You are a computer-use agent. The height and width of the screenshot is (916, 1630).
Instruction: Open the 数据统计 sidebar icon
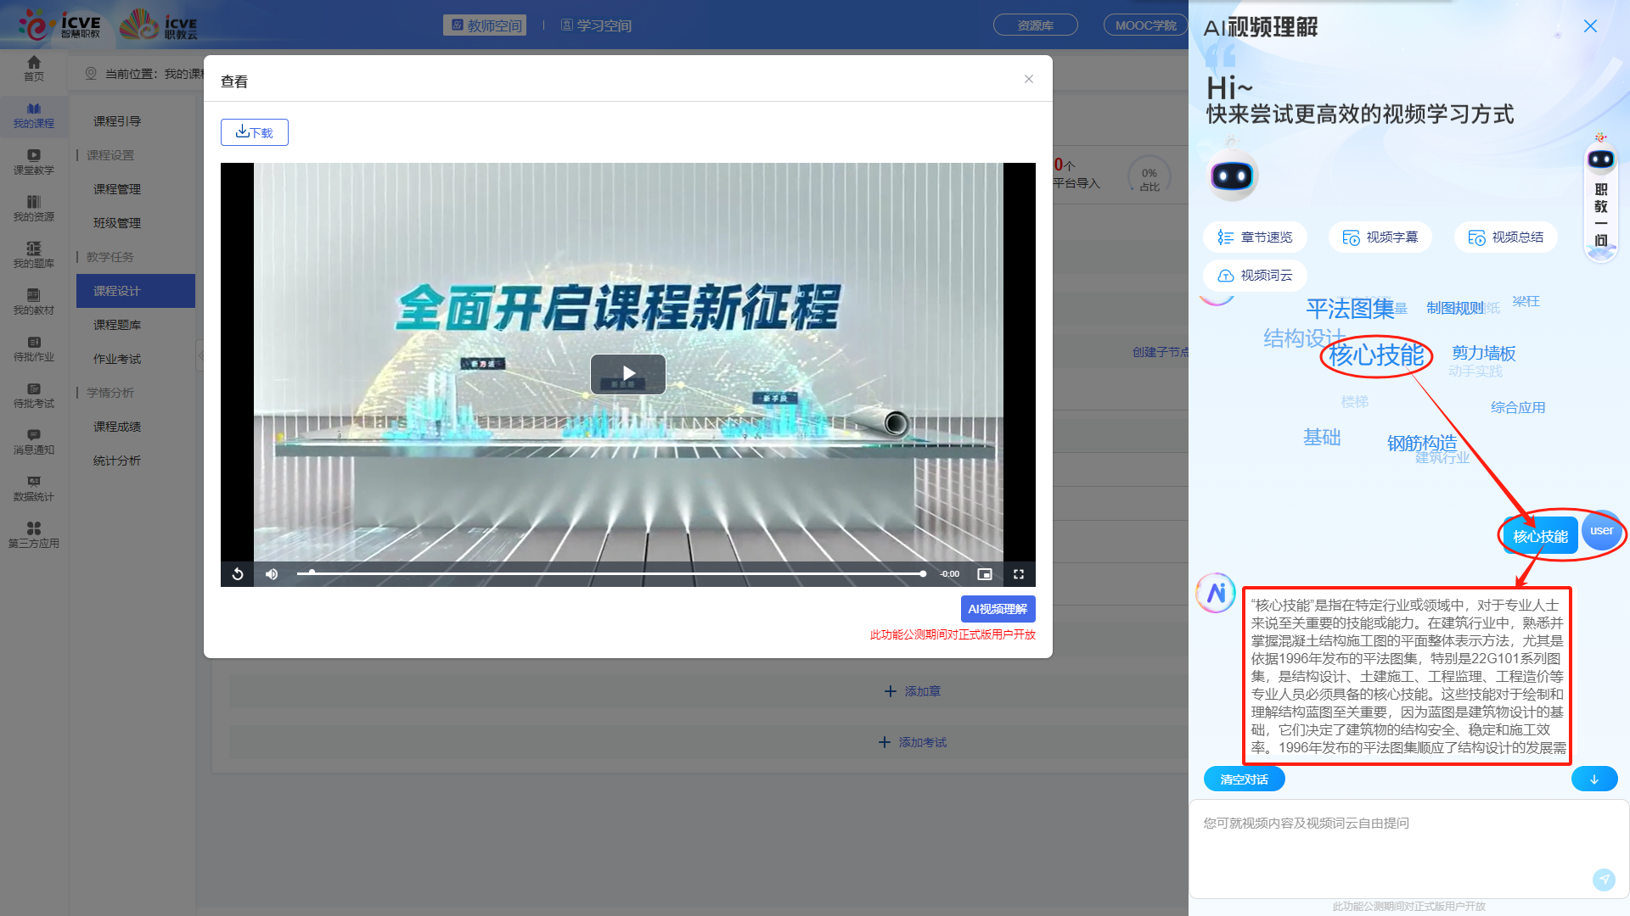tap(34, 489)
